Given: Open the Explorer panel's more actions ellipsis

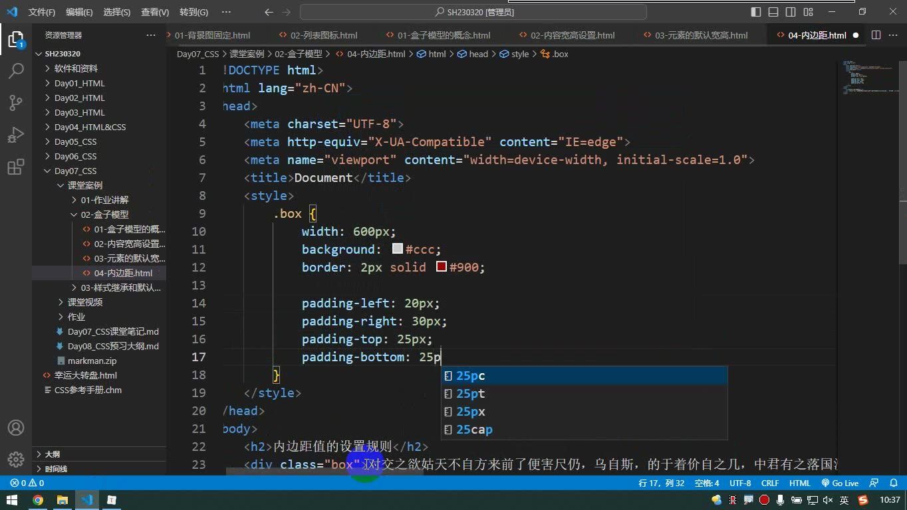Looking at the screenshot, I should point(151,35).
